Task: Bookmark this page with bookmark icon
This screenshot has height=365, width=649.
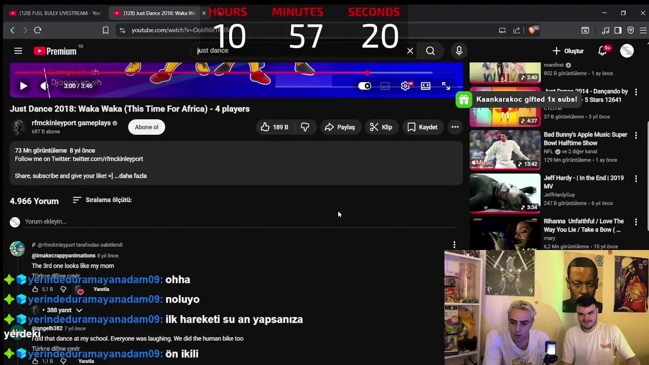Action: click(x=105, y=30)
